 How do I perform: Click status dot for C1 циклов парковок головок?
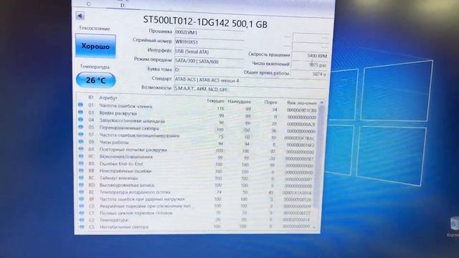[x=82, y=213]
